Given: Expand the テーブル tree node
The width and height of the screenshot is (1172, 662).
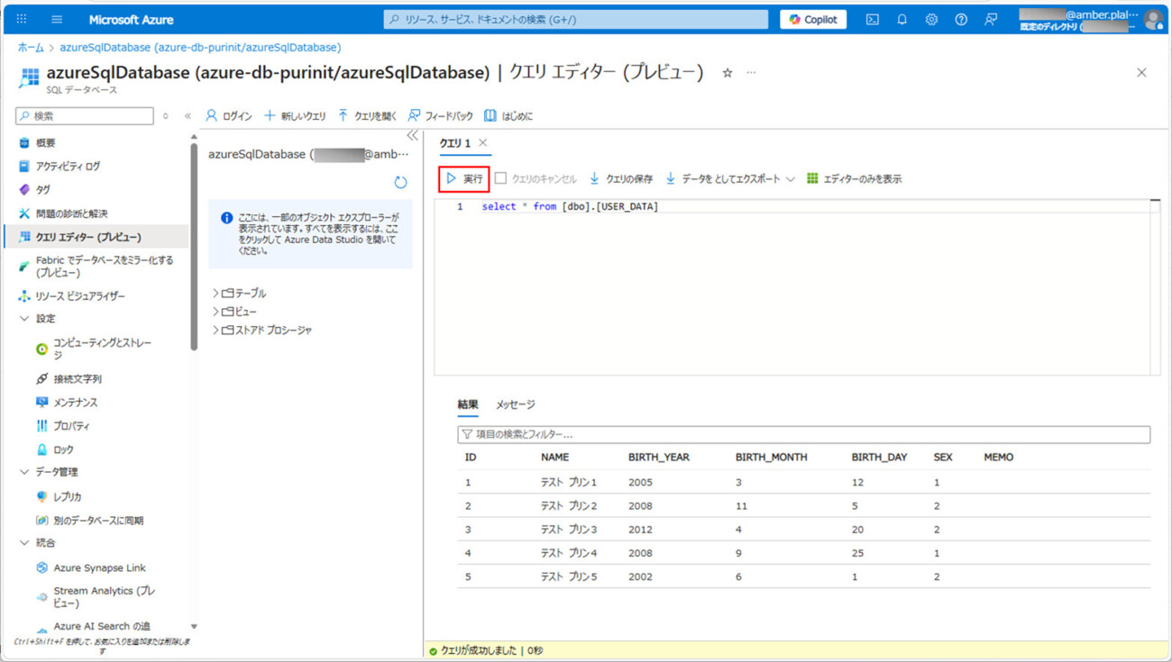Looking at the screenshot, I should [215, 294].
